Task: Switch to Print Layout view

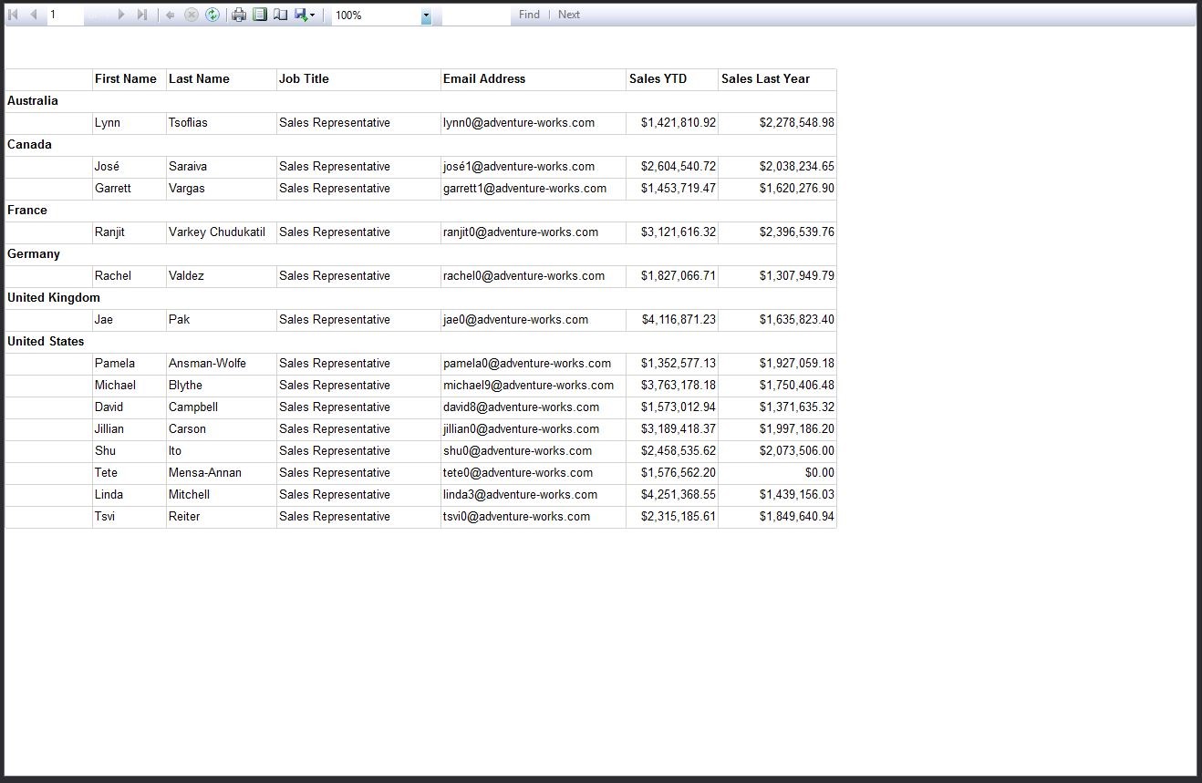Action: [x=259, y=15]
